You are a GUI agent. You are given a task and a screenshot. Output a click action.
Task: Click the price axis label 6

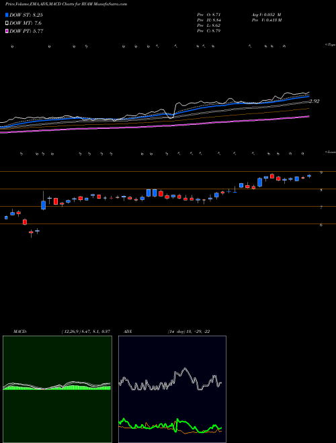321,225
